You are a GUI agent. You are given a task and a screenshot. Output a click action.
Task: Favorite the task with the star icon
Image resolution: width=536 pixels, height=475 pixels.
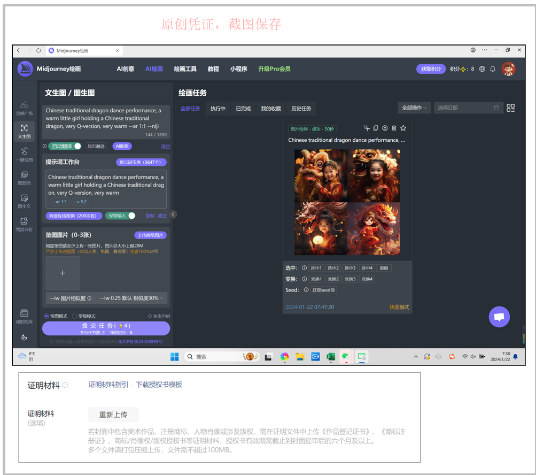pyautogui.click(x=403, y=128)
